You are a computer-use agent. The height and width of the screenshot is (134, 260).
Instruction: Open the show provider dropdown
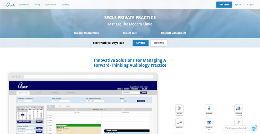click(x=61, y=101)
